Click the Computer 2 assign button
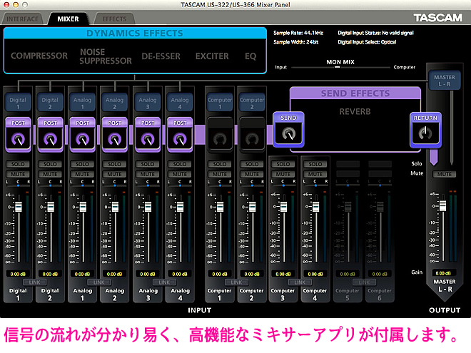 [x=252, y=103]
